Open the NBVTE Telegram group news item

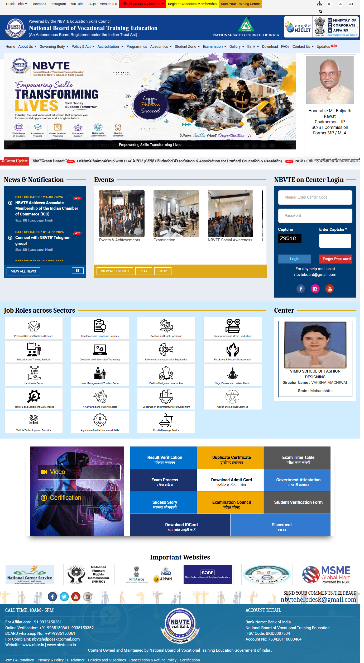[x=43, y=241]
